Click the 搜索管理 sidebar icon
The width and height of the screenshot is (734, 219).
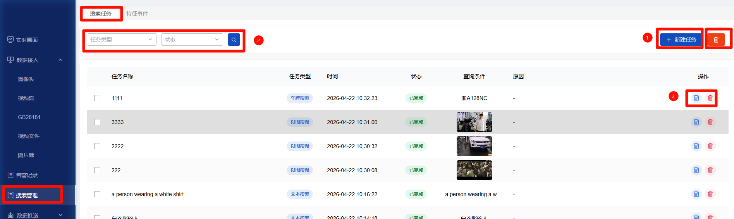(10, 195)
